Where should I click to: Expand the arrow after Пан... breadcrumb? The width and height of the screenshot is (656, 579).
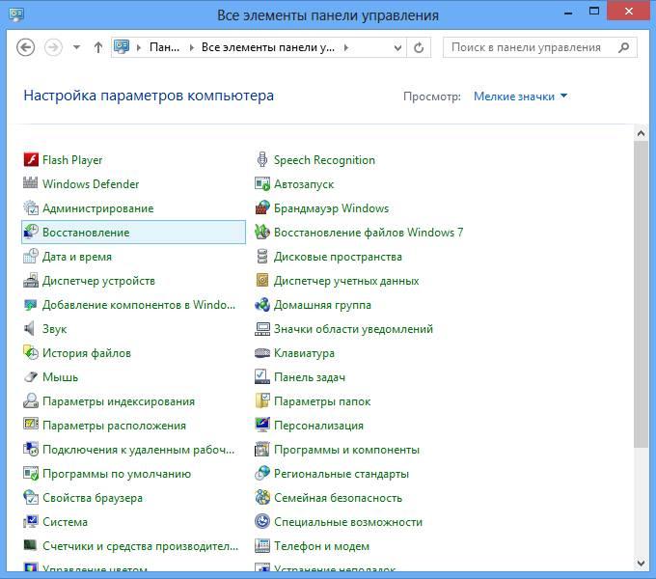(192, 47)
